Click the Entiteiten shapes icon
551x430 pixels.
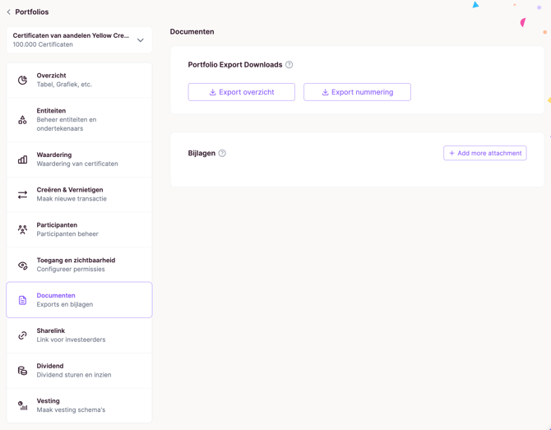point(22,120)
